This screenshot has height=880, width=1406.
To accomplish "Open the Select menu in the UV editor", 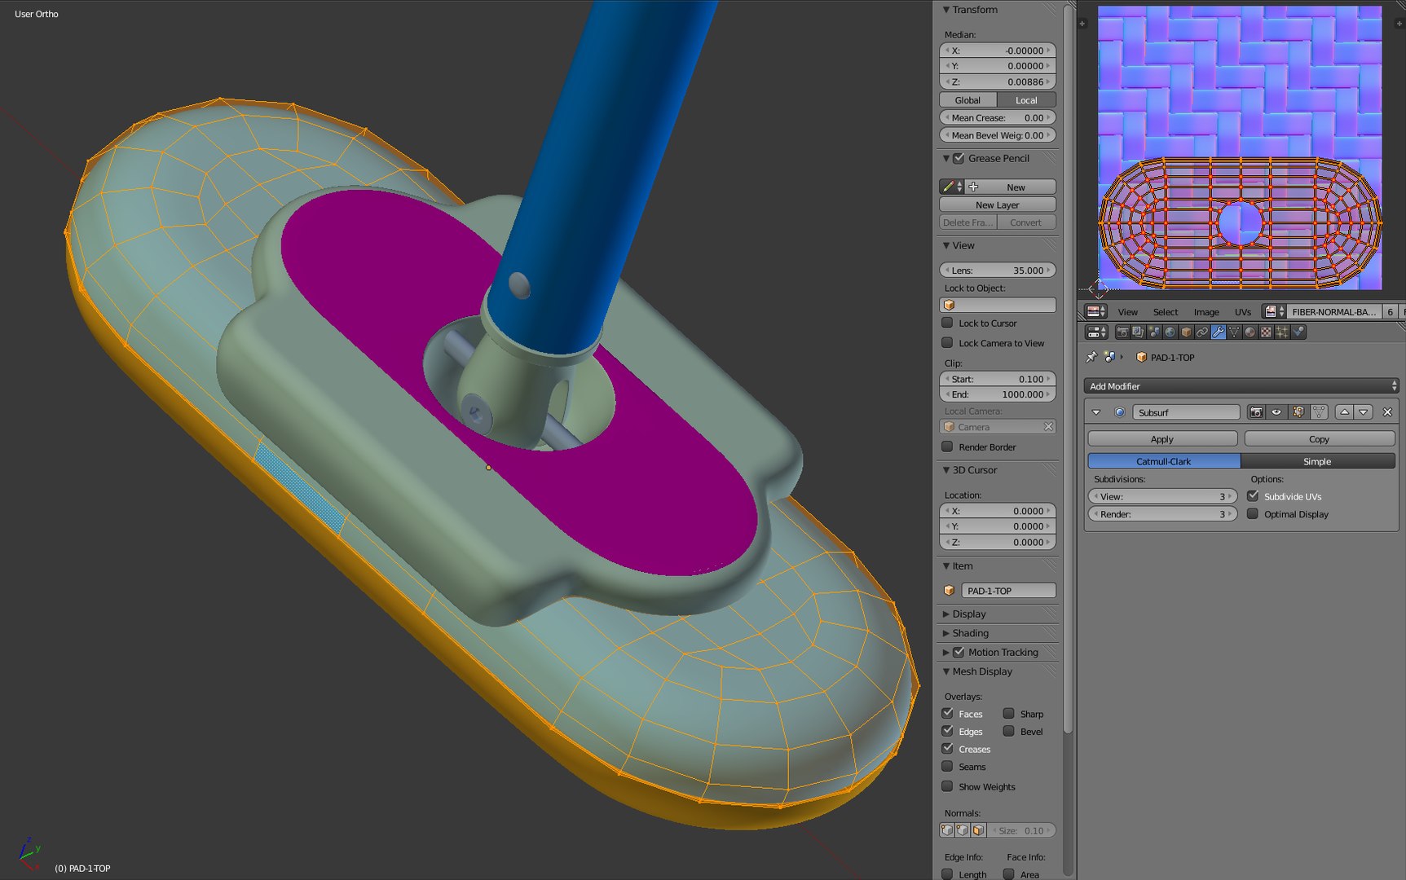I will [1166, 312].
